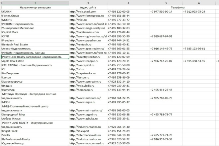Select the 'Capital Mars' cell

[x=35, y=32]
